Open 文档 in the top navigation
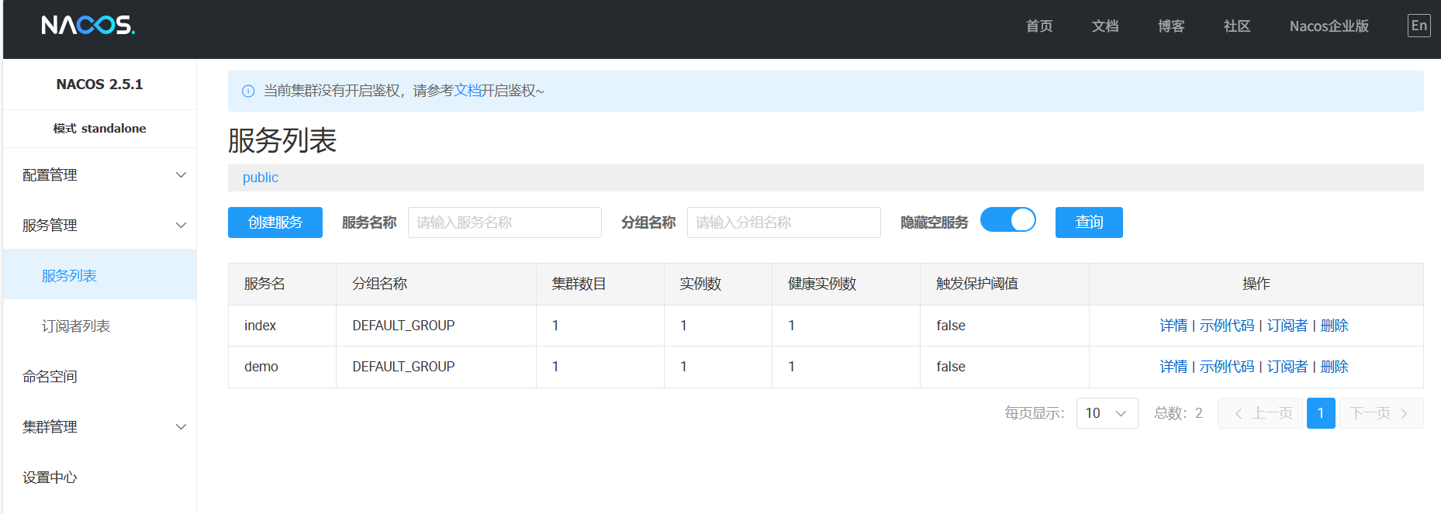 click(x=1105, y=26)
